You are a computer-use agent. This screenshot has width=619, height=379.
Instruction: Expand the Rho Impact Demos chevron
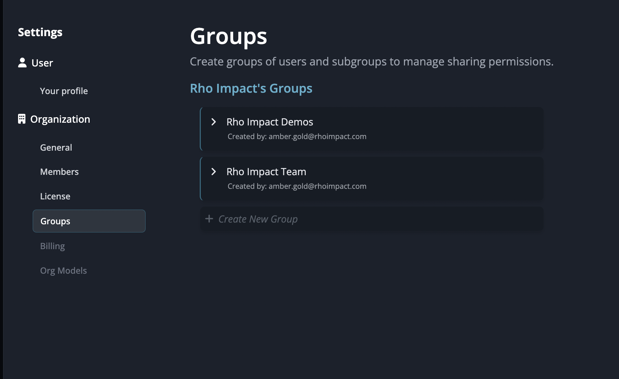coord(214,122)
